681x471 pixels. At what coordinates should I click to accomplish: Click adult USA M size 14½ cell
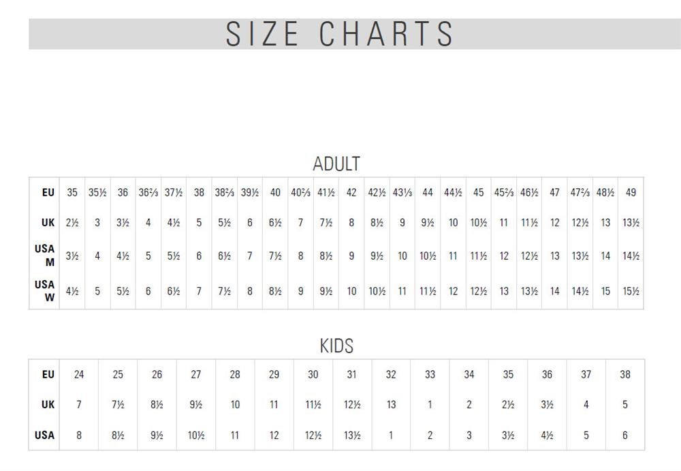coord(631,256)
